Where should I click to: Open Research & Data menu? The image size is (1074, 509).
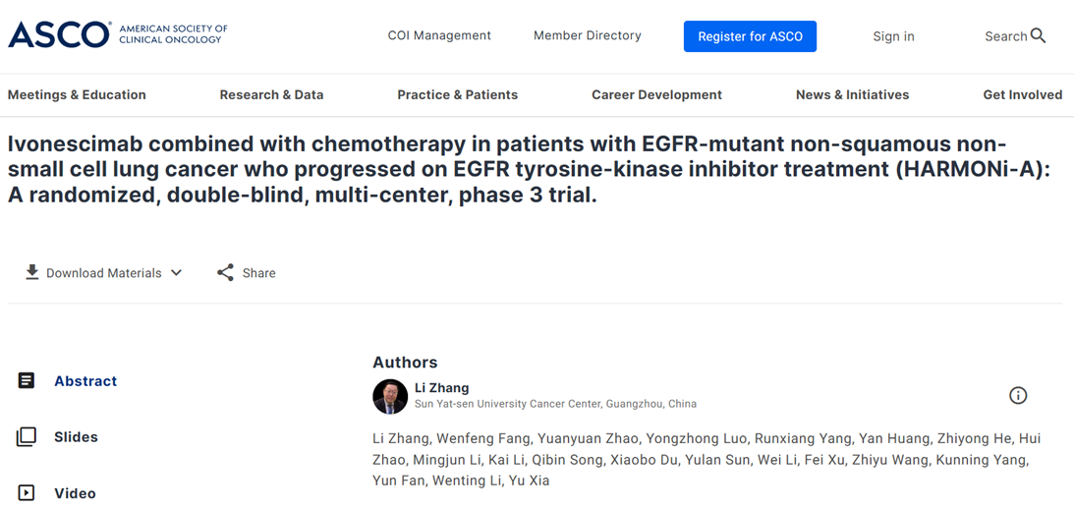271,95
